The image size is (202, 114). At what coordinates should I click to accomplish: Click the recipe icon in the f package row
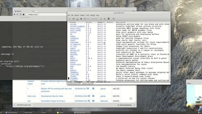(x=93, y=89)
